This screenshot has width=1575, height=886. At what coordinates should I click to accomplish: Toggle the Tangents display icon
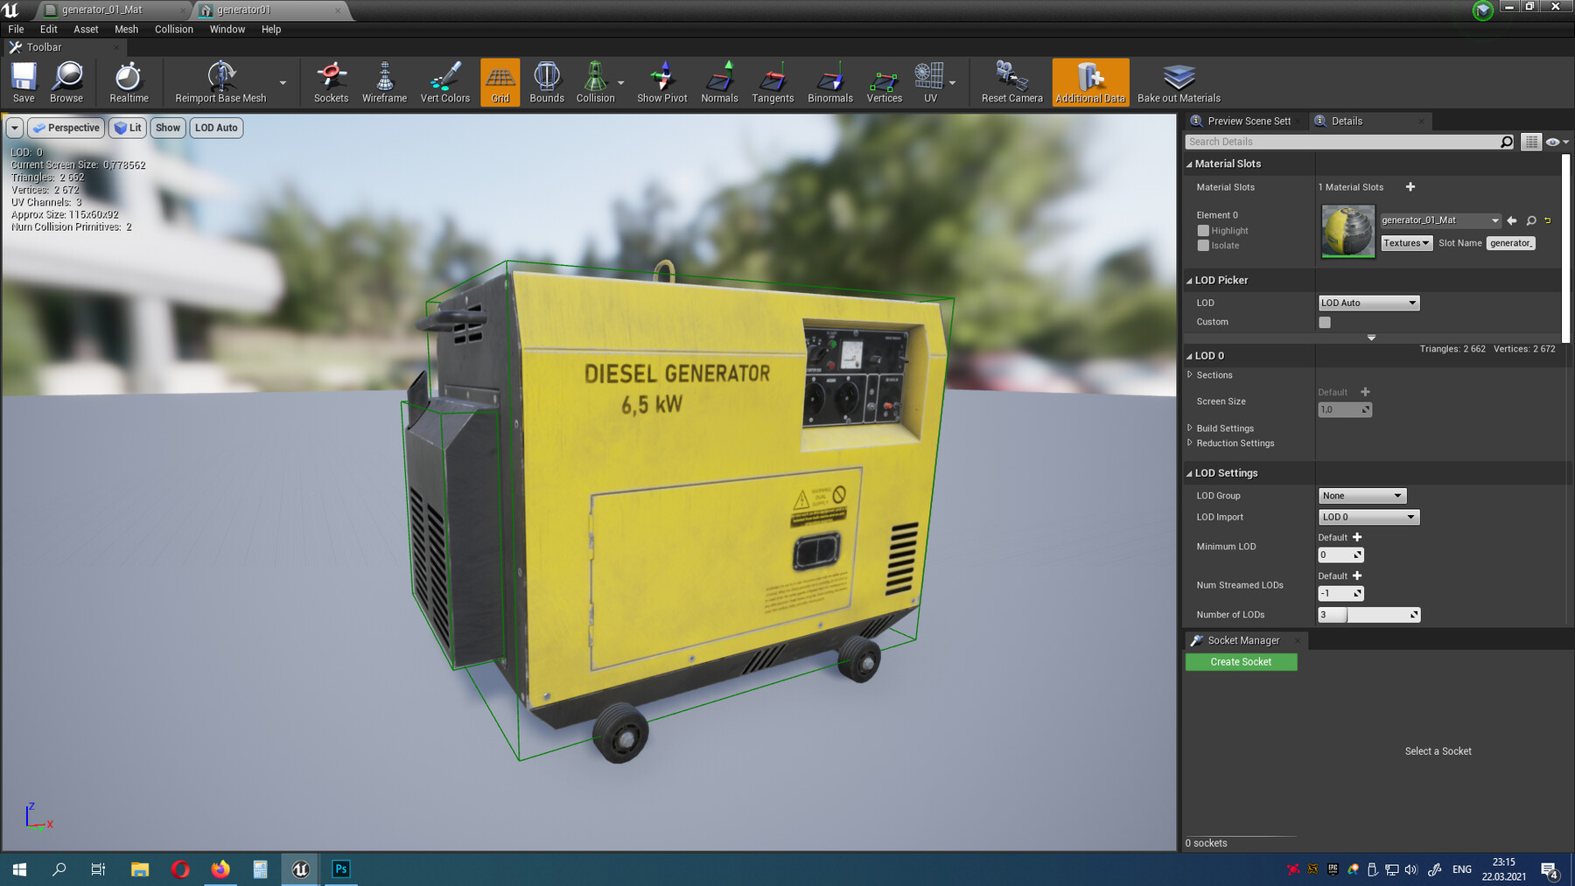(x=773, y=81)
